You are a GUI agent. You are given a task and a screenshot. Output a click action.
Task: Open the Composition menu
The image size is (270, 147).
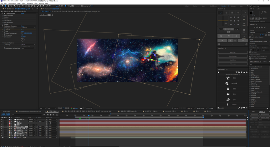point(12,3)
